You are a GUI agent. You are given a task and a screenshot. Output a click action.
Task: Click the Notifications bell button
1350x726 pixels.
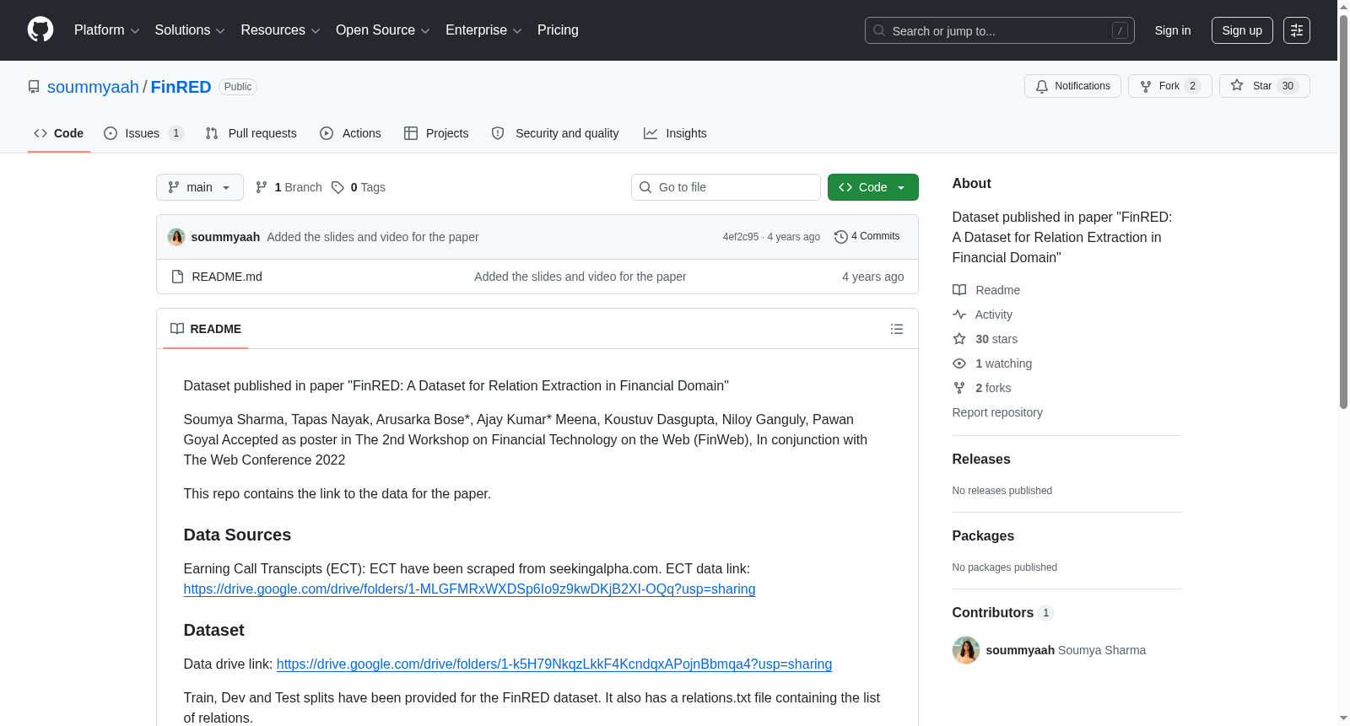pyautogui.click(x=1072, y=86)
